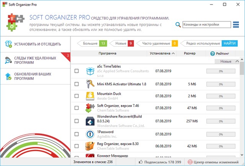
Task: Click the scrollbar up arrow
Action: coord(242,60)
